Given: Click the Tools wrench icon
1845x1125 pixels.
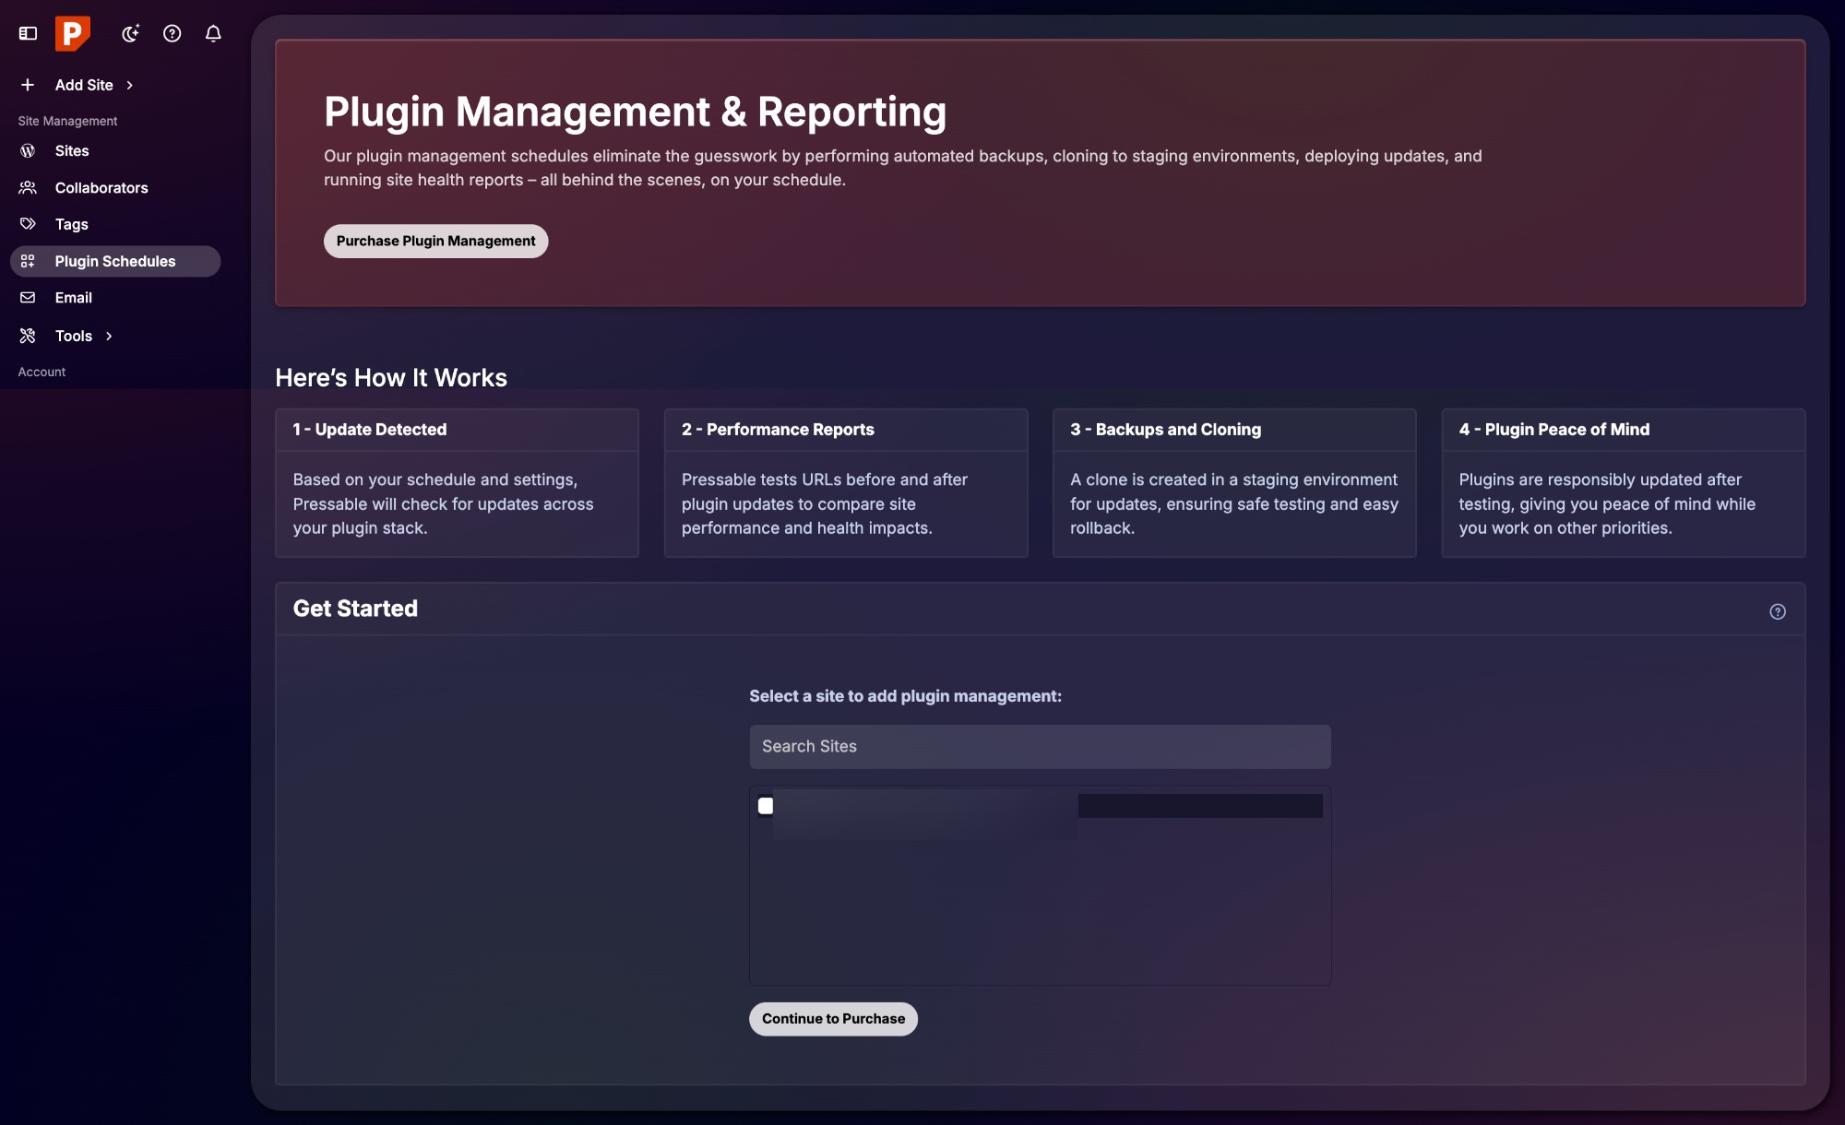Looking at the screenshot, I should (x=28, y=336).
